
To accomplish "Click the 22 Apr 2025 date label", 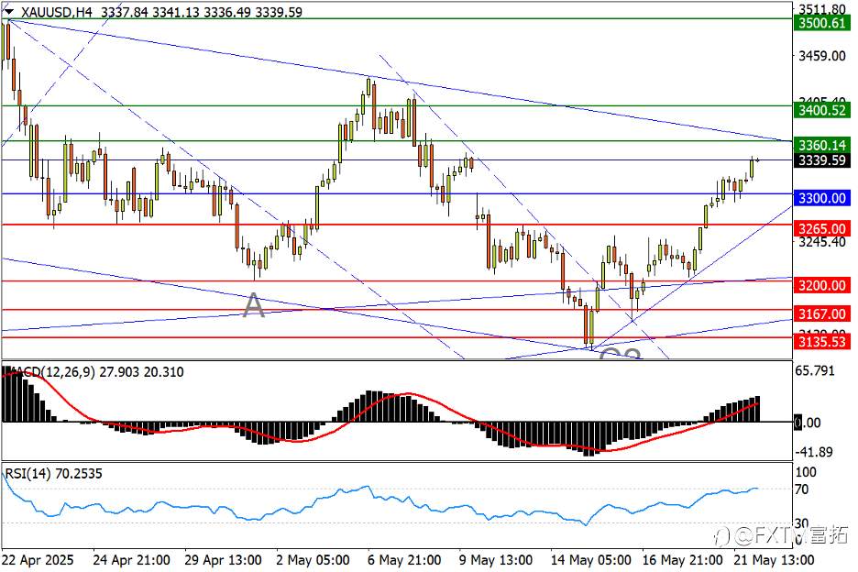I will click(38, 560).
